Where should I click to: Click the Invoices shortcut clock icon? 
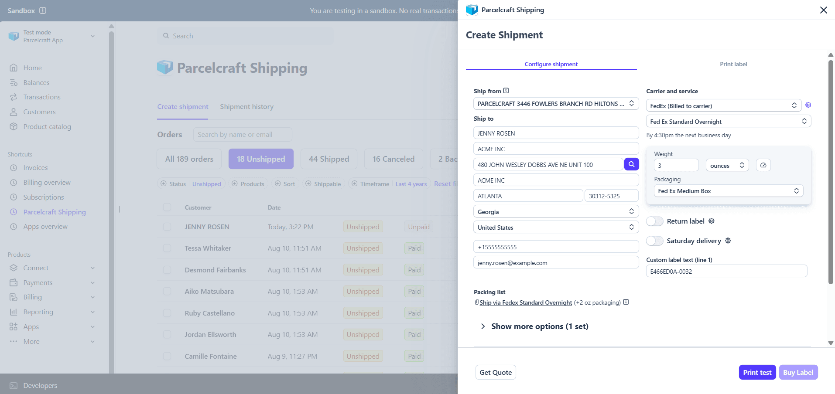14,168
